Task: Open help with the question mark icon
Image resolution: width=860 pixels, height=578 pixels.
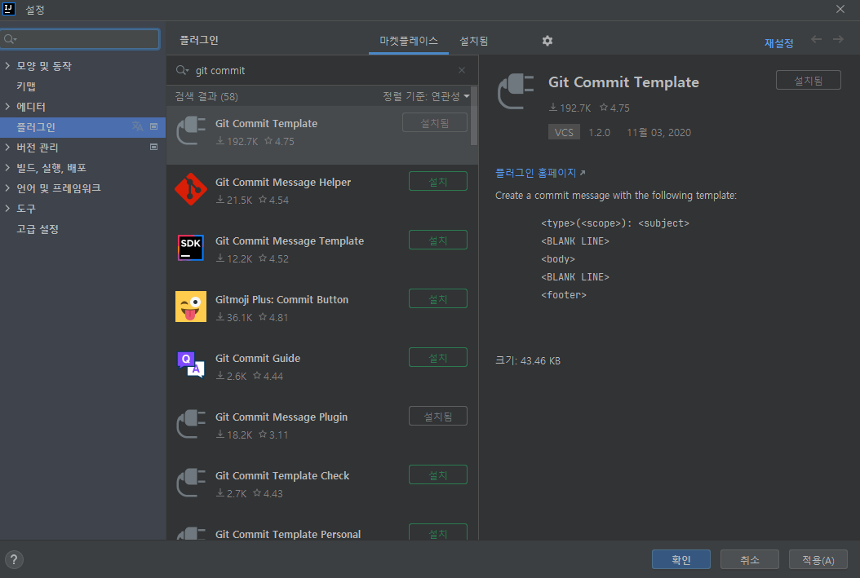Action: [x=14, y=559]
